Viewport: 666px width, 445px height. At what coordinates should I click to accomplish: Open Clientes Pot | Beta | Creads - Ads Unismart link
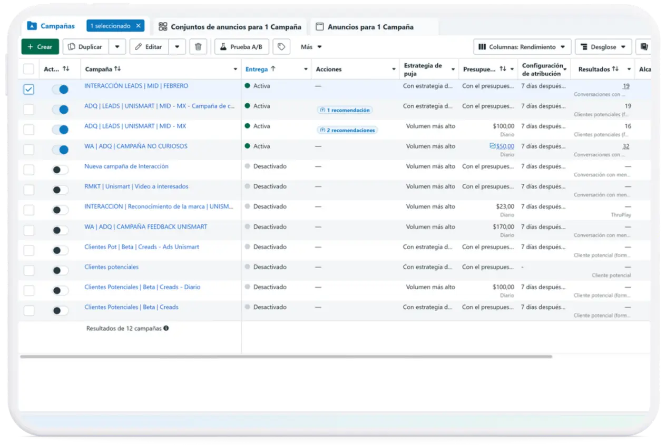tap(142, 247)
